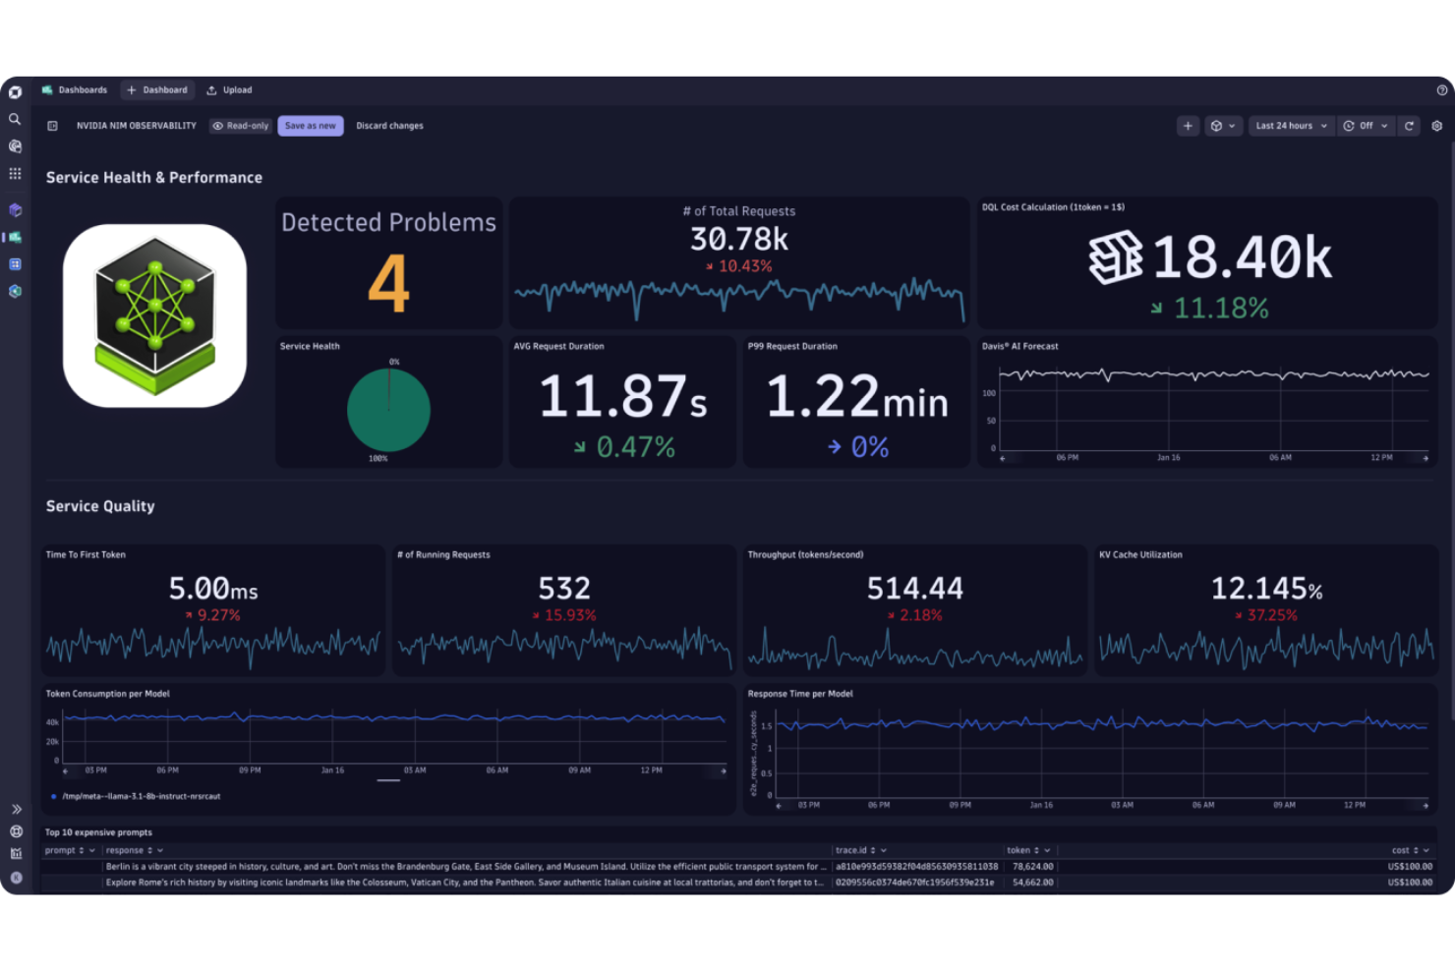This screenshot has width=1455, height=970.
Task: Click the Service Quality section heading
Action: (100, 506)
